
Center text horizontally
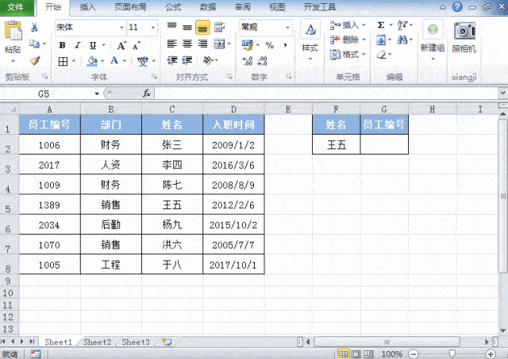(x=187, y=44)
